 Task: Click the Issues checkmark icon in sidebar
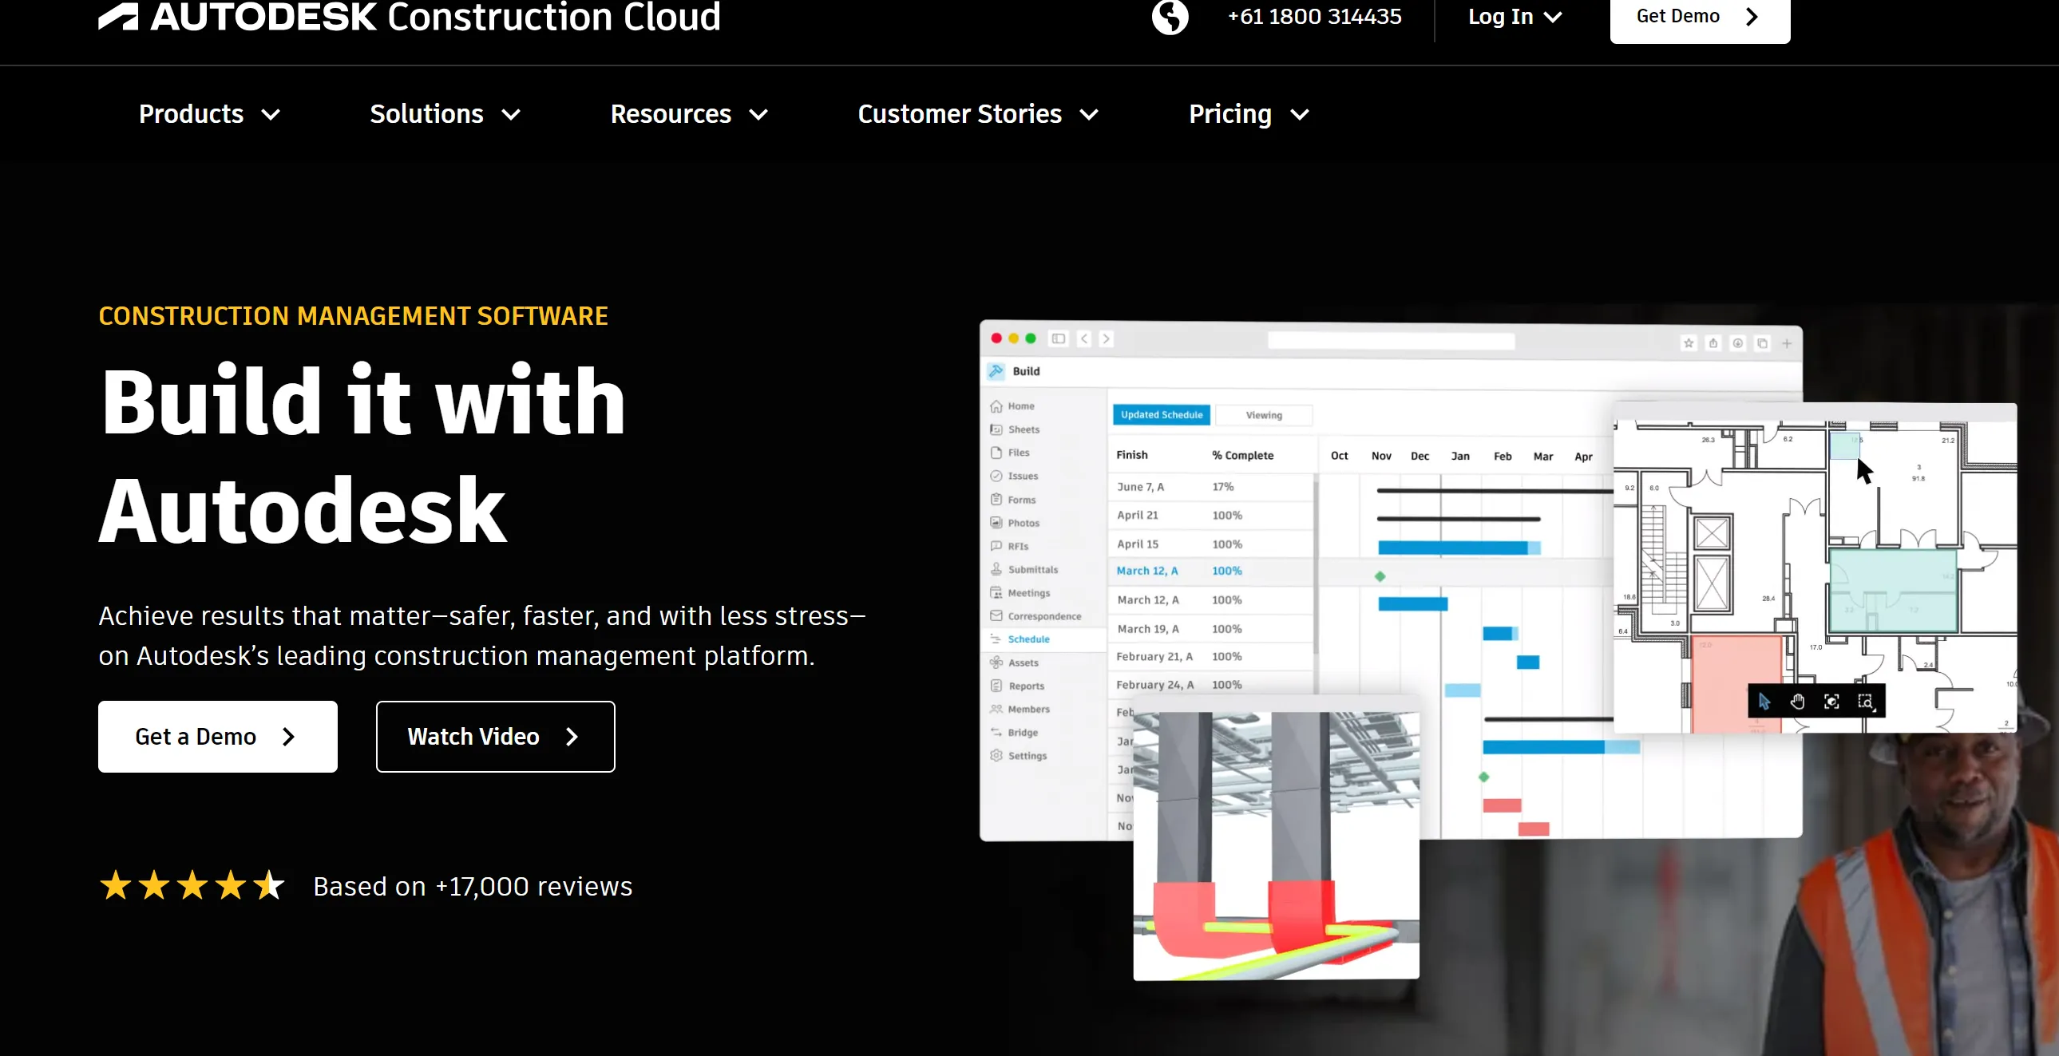[x=996, y=476]
